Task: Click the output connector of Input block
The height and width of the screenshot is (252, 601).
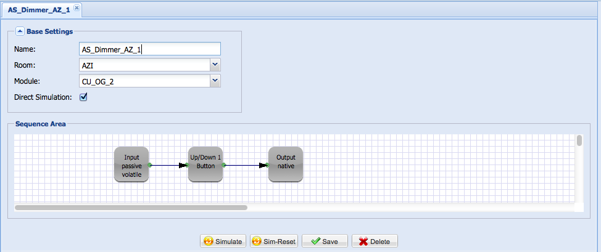Action: [150, 165]
